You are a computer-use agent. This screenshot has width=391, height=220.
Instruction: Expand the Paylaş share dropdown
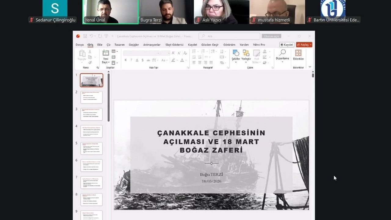(311, 45)
